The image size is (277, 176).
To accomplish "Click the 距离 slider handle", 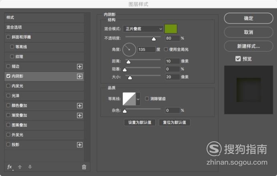I will pyautogui.click(x=128, y=62).
